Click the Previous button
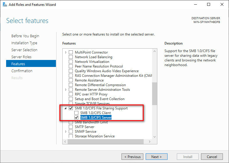The width and height of the screenshot is (229, 163). click(x=132, y=157)
